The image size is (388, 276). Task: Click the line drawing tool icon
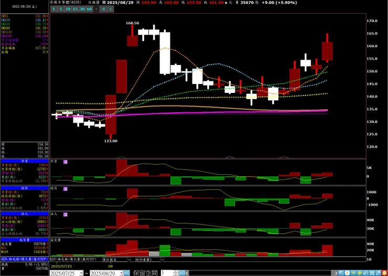tap(378, 273)
